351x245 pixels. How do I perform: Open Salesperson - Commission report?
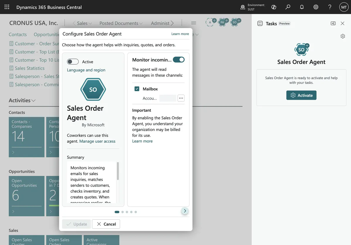pyautogui.click(x=34, y=84)
